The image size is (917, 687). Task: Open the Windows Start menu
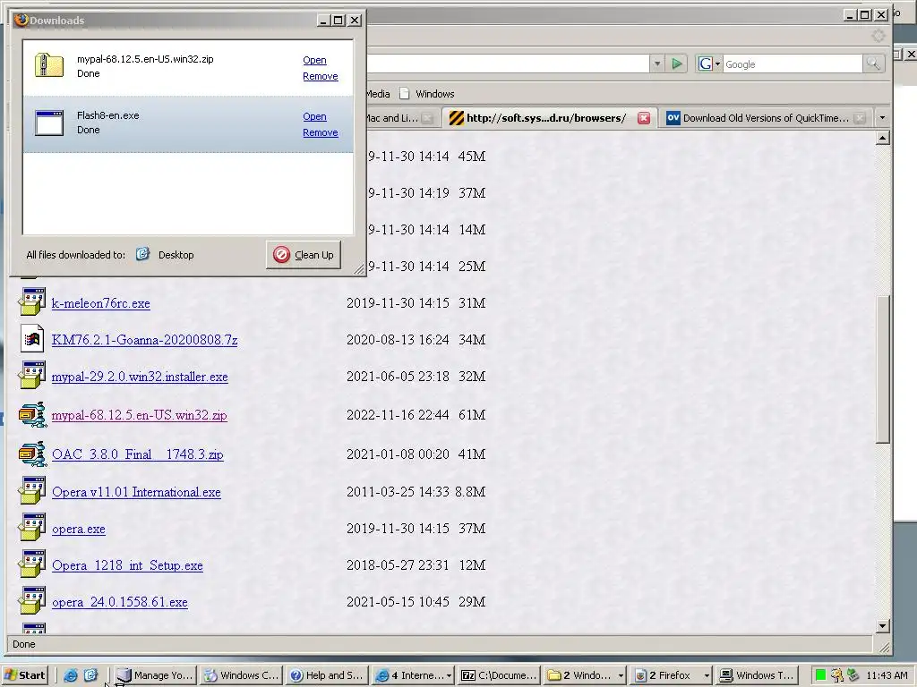point(24,675)
